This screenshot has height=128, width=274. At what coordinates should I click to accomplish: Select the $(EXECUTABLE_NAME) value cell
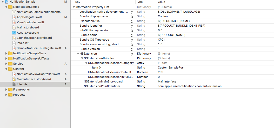[x=174, y=21]
